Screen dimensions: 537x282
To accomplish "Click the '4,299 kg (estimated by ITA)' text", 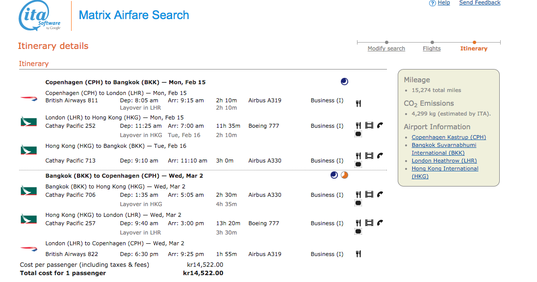I will click(451, 114).
